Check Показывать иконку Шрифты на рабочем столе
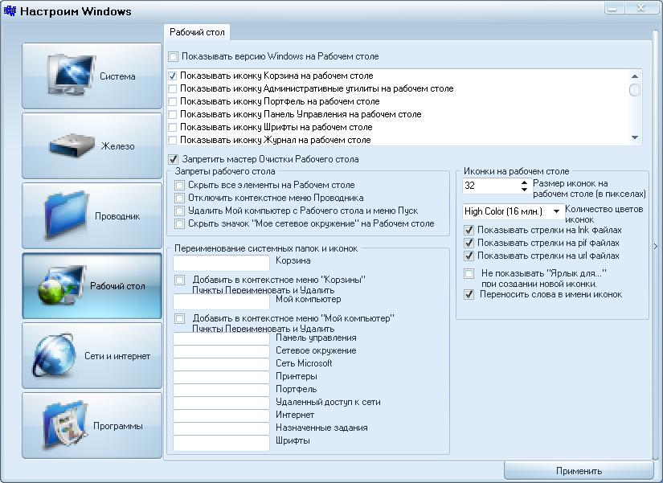This screenshot has width=663, height=483. click(x=172, y=127)
